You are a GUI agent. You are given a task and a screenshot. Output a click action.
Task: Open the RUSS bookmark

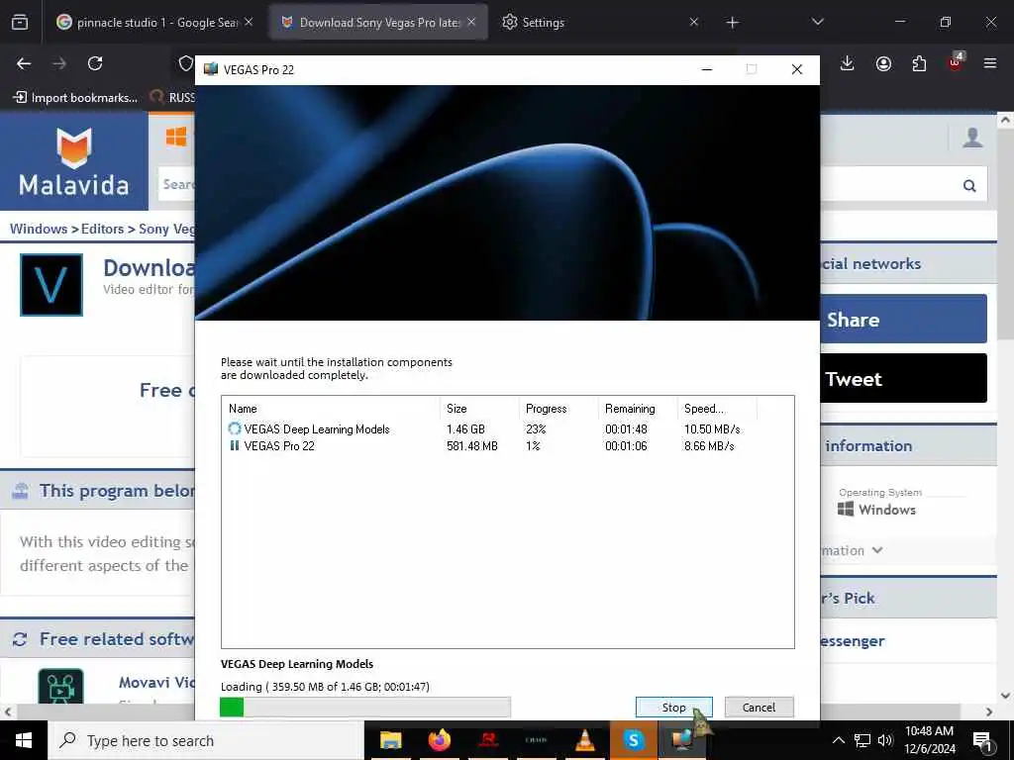(x=172, y=98)
